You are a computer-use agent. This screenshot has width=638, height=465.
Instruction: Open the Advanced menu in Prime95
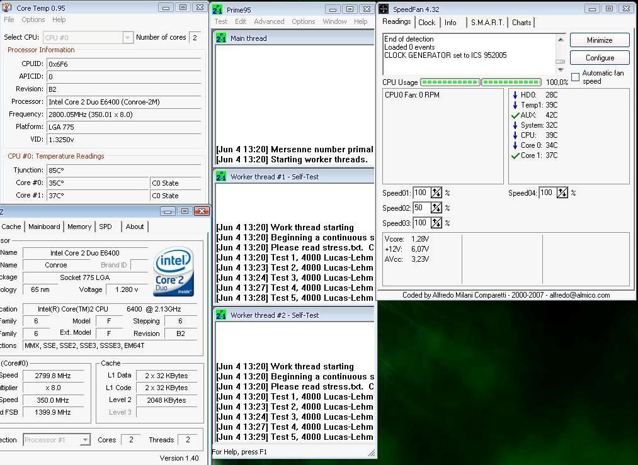click(269, 21)
